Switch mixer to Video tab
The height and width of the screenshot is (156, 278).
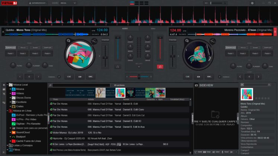[153, 29]
